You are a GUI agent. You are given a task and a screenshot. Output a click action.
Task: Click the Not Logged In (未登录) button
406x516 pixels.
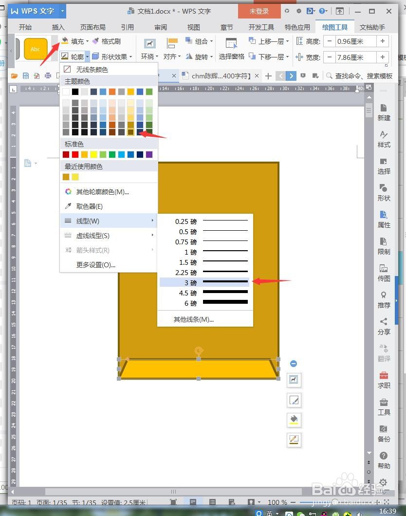(x=259, y=11)
